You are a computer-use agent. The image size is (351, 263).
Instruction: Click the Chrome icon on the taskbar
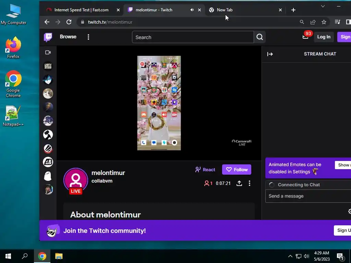click(42, 256)
